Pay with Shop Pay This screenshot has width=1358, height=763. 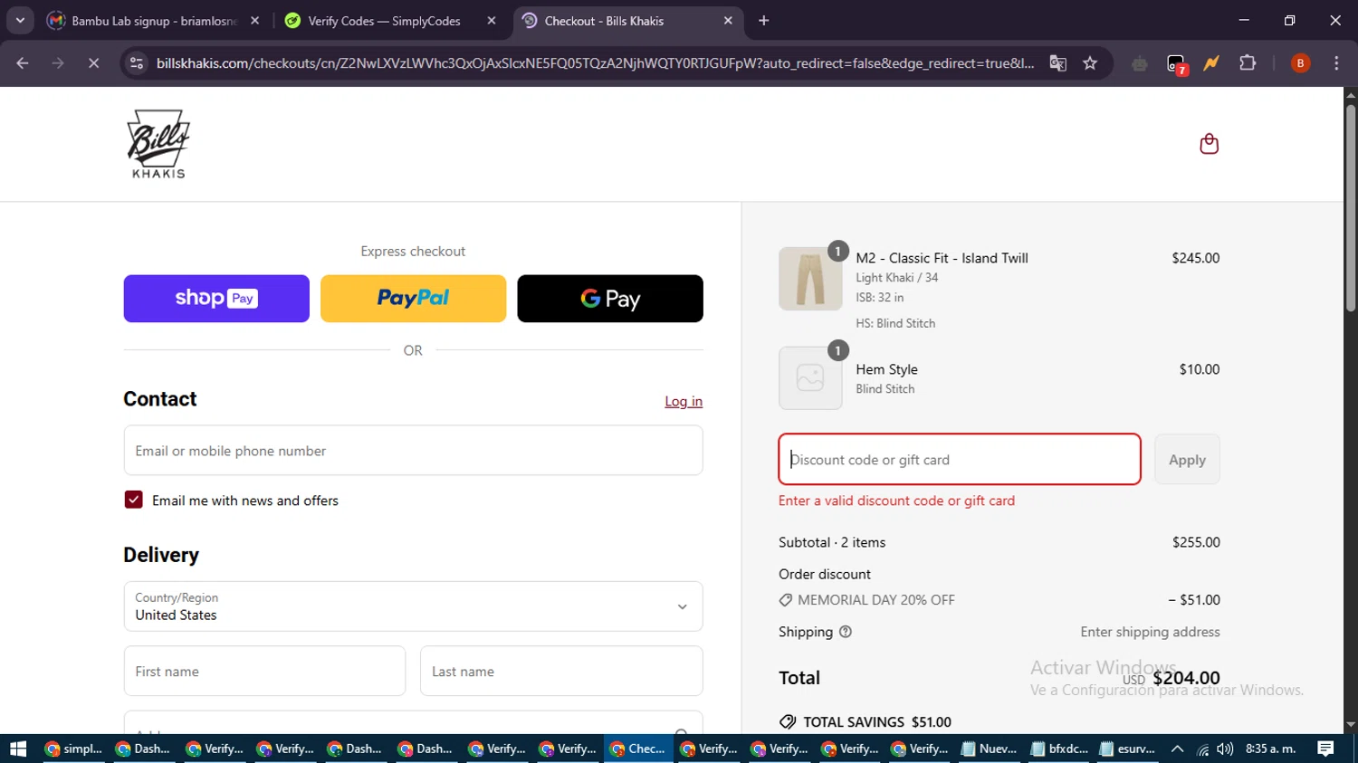[x=216, y=299]
